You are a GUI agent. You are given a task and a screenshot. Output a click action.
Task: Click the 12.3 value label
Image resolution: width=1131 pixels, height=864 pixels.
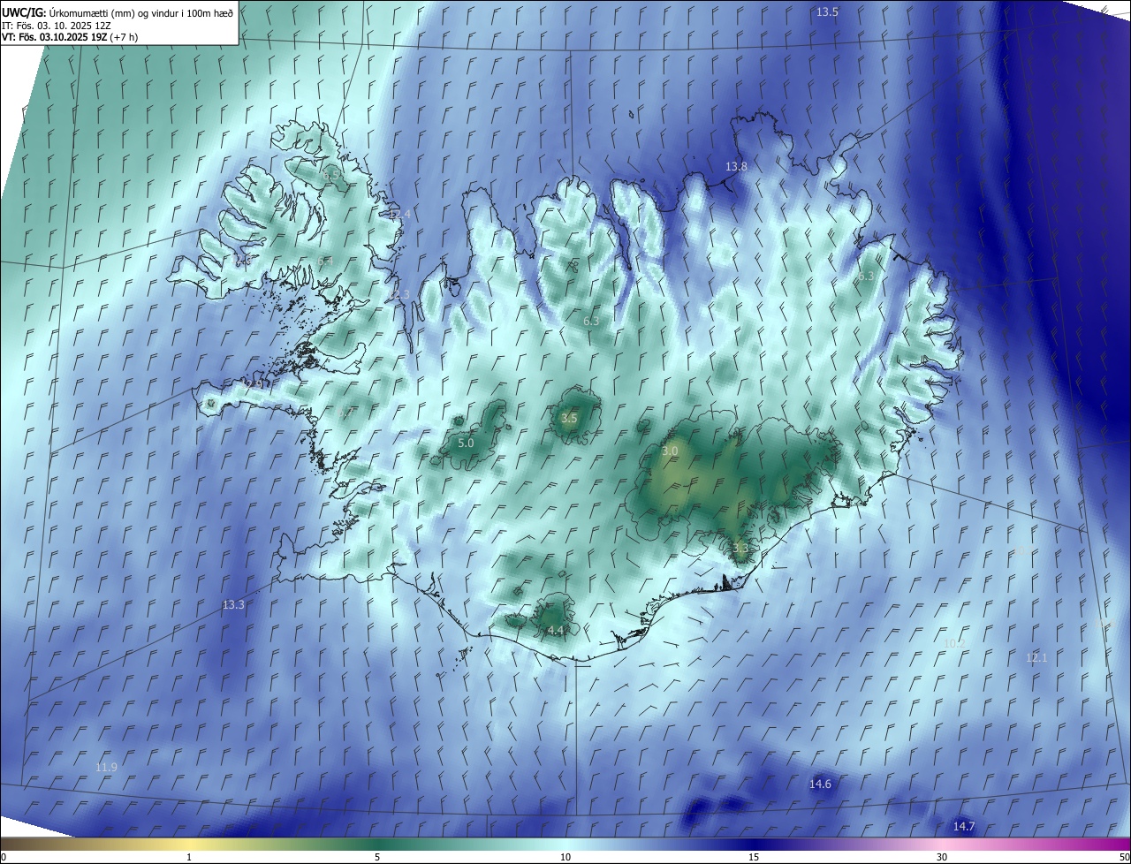click(399, 294)
